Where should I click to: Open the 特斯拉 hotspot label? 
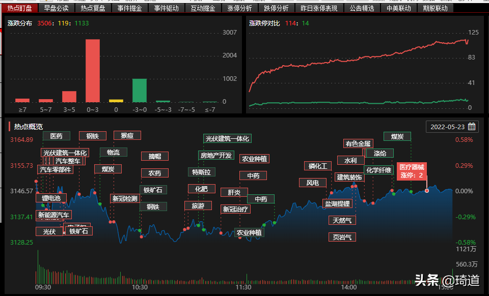pyautogui.click(x=201, y=172)
